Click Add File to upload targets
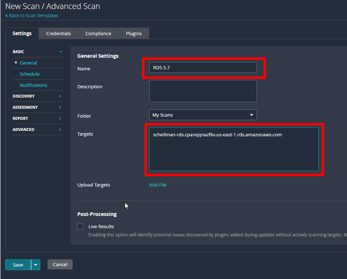The height and width of the screenshot is (279, 347). pos(157,185)
